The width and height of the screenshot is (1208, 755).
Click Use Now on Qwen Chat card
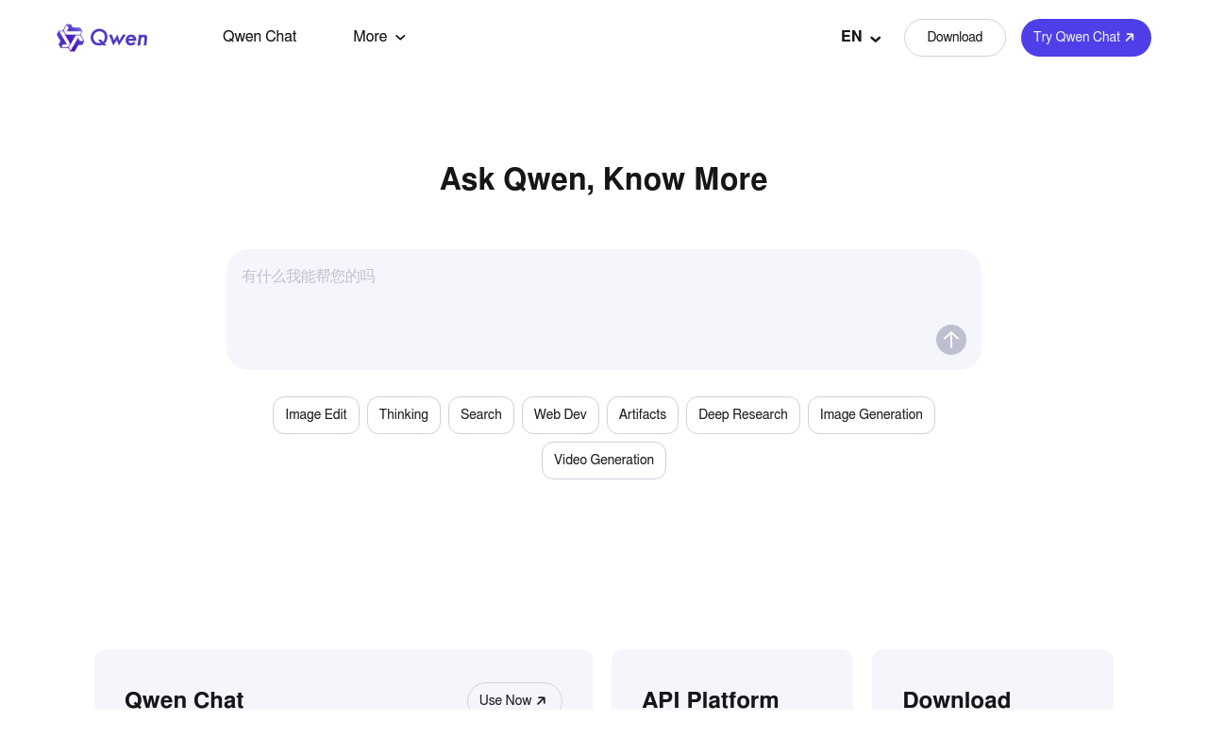pos(514,699)
